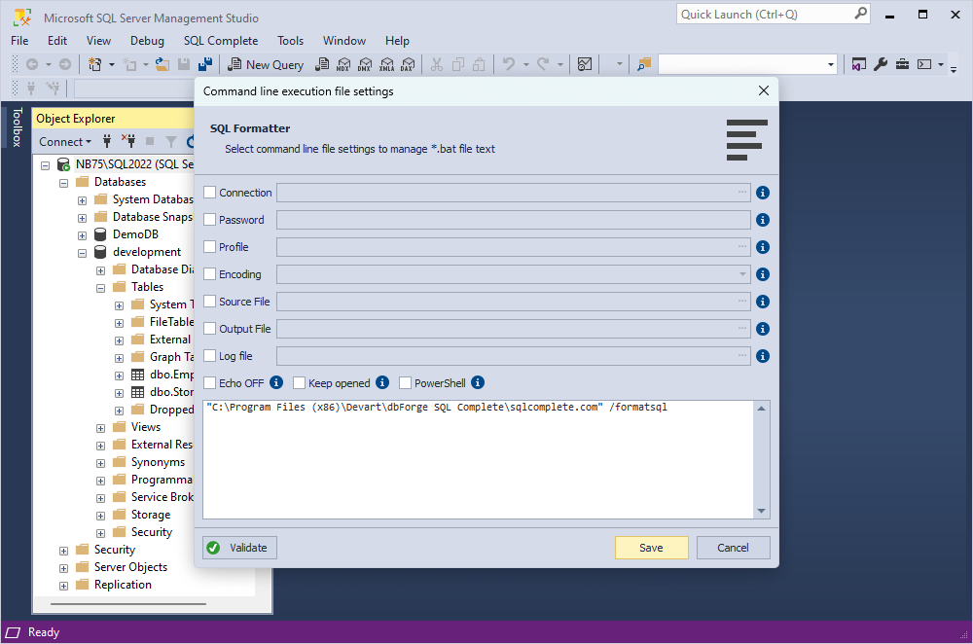Click the Open File toolbar icon

tap(162, 64)
